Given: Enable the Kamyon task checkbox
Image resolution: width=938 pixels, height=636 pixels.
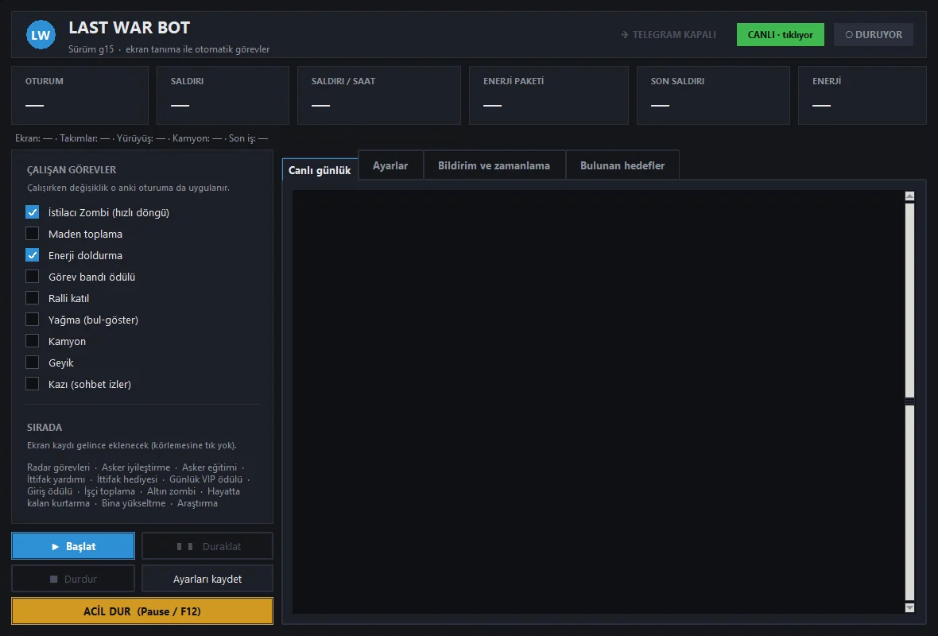Looking at the screenshot, I should [33, 342].
